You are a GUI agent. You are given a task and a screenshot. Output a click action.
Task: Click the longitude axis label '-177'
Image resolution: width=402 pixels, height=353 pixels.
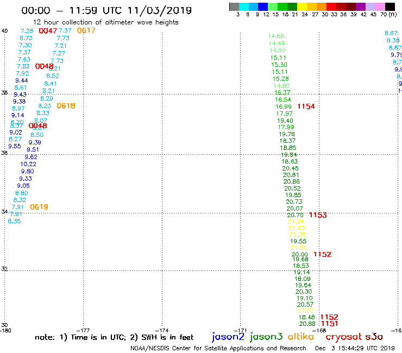pos(83,331)
